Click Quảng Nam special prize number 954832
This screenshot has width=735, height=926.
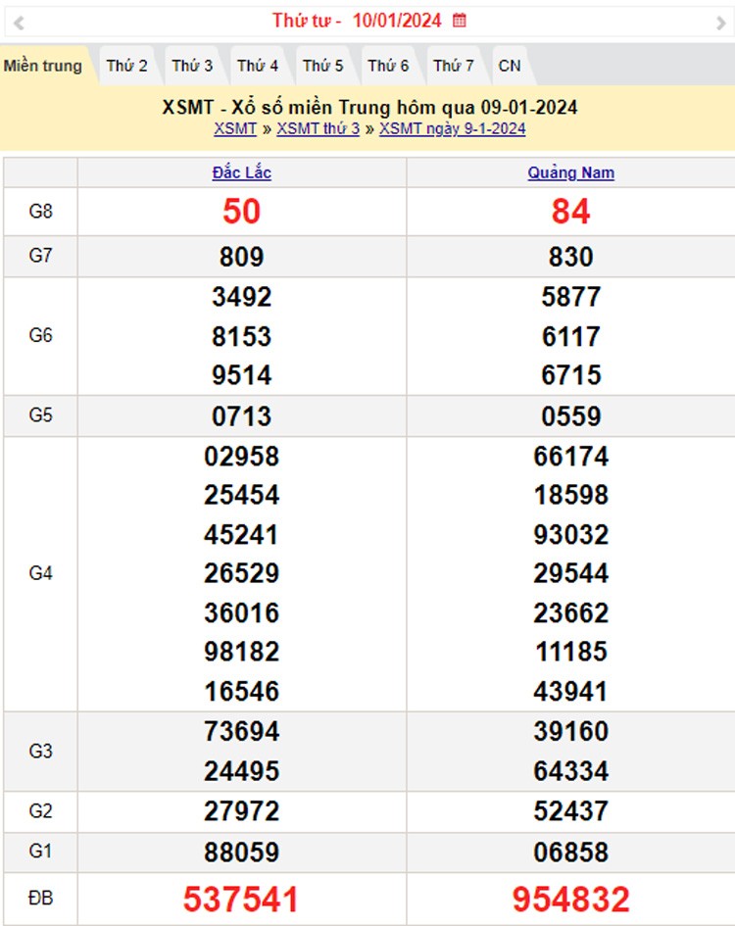point(571,899)
